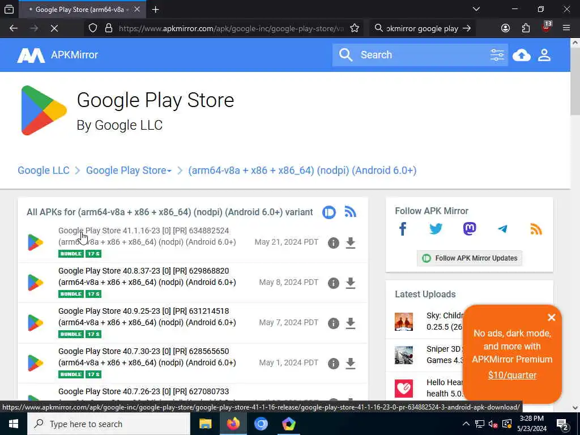Focus the Firefox search box
The width and height of the screenshot is (580, 435).
point(422,28)
